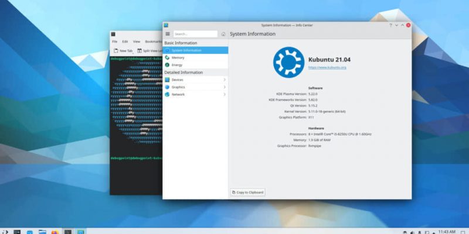Maximize the Info Center window

click(x=402, y=25)
